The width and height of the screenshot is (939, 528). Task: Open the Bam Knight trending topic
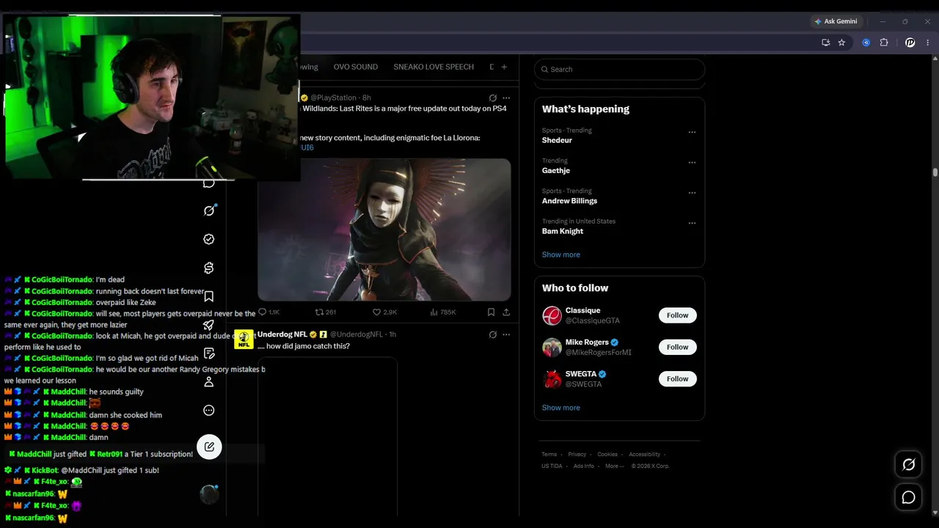563,231
